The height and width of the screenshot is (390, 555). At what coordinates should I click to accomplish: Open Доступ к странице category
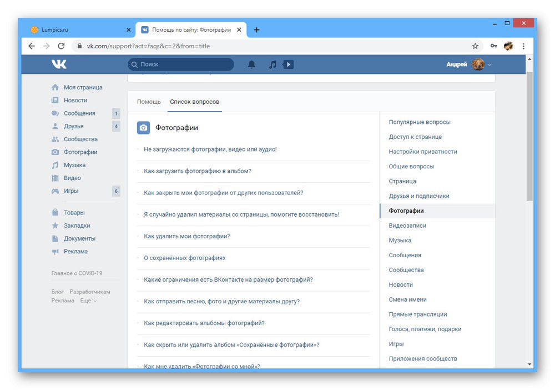415,137
